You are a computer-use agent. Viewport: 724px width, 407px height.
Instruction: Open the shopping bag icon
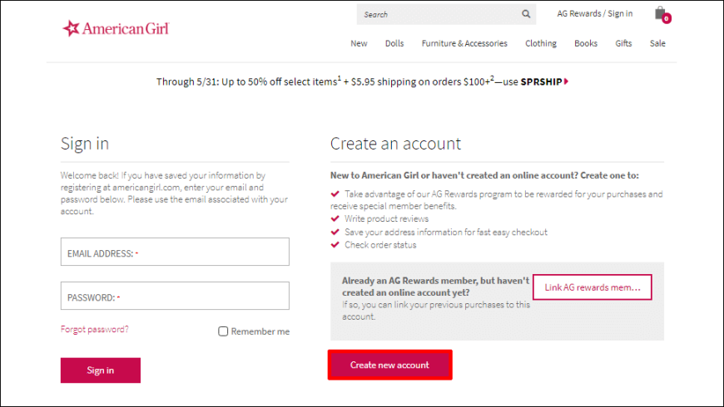(662, 15)
